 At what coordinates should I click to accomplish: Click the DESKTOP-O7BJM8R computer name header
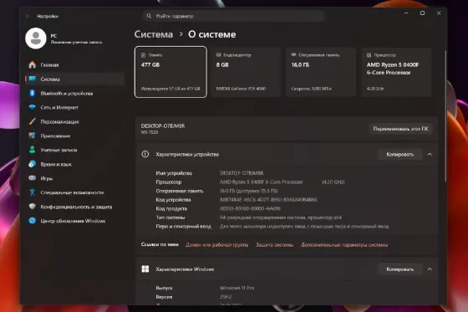pyautogui.click(x=163, y=125)
